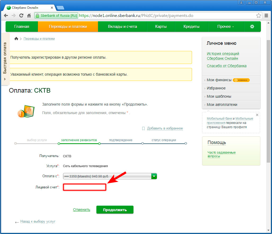This screenshot has height=234, width=272.
Task: Click the Отменить link
Action: (x=82, y=210)
